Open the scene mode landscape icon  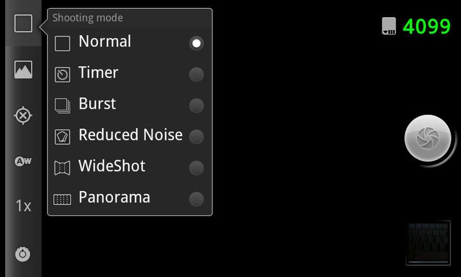coord(23,70)
